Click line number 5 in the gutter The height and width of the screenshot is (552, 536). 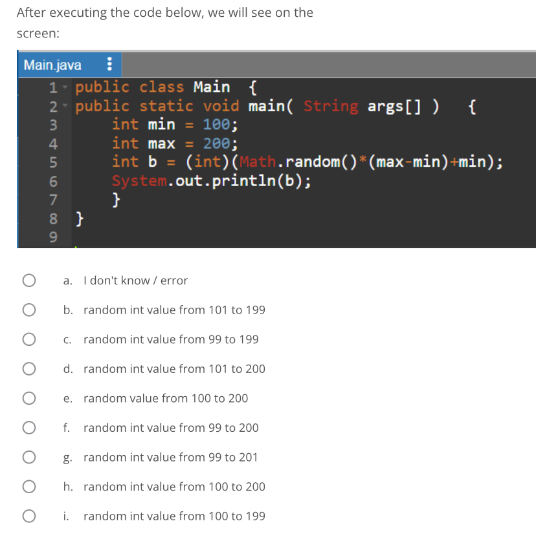coord(52,162)
